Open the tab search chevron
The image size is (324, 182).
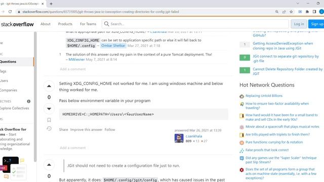[298, 4]
